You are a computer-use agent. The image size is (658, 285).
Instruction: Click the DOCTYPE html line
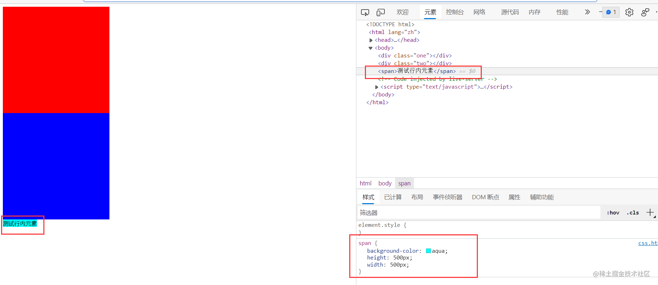click(x=390, y=24)
